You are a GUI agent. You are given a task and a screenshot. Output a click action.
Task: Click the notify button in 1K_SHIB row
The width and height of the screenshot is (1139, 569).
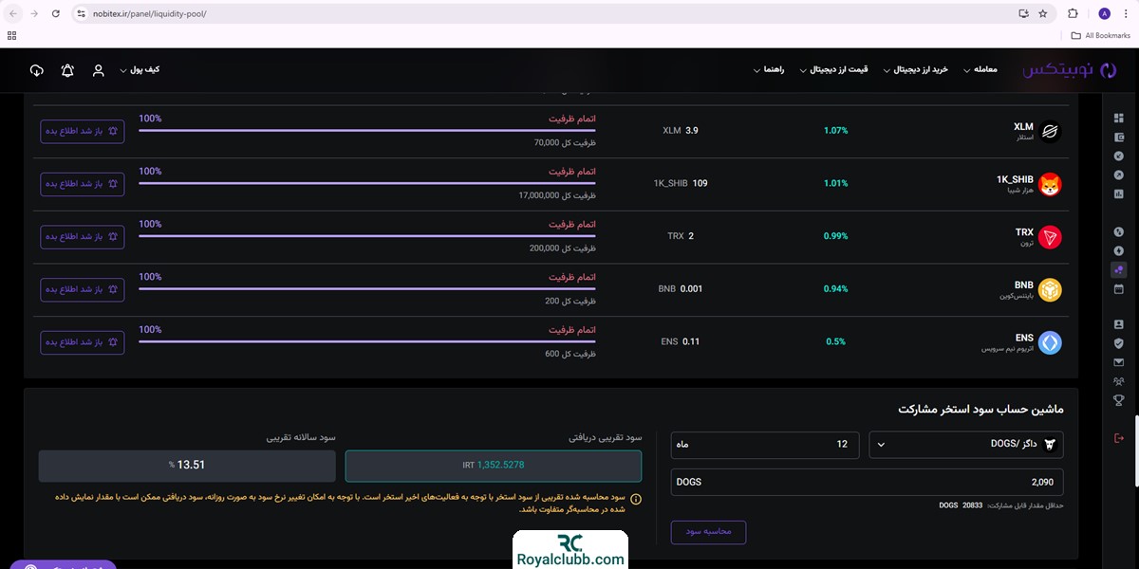coord(82,184)
